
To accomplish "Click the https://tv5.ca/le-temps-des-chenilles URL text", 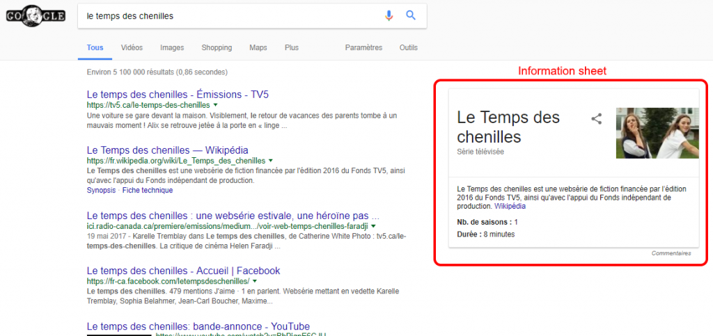I will pos(148,105).
